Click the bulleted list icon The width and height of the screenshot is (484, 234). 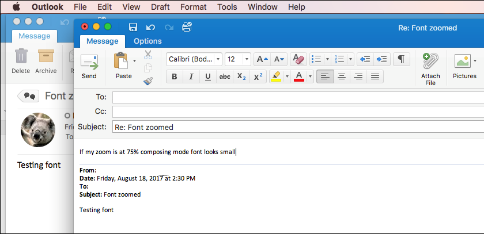click(x=316, y=59)
